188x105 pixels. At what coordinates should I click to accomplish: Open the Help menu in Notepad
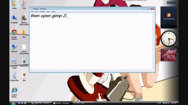pos(53,12)
